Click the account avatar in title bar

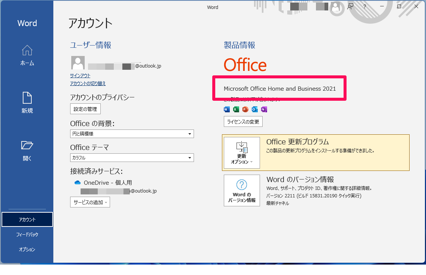point(336,7)
